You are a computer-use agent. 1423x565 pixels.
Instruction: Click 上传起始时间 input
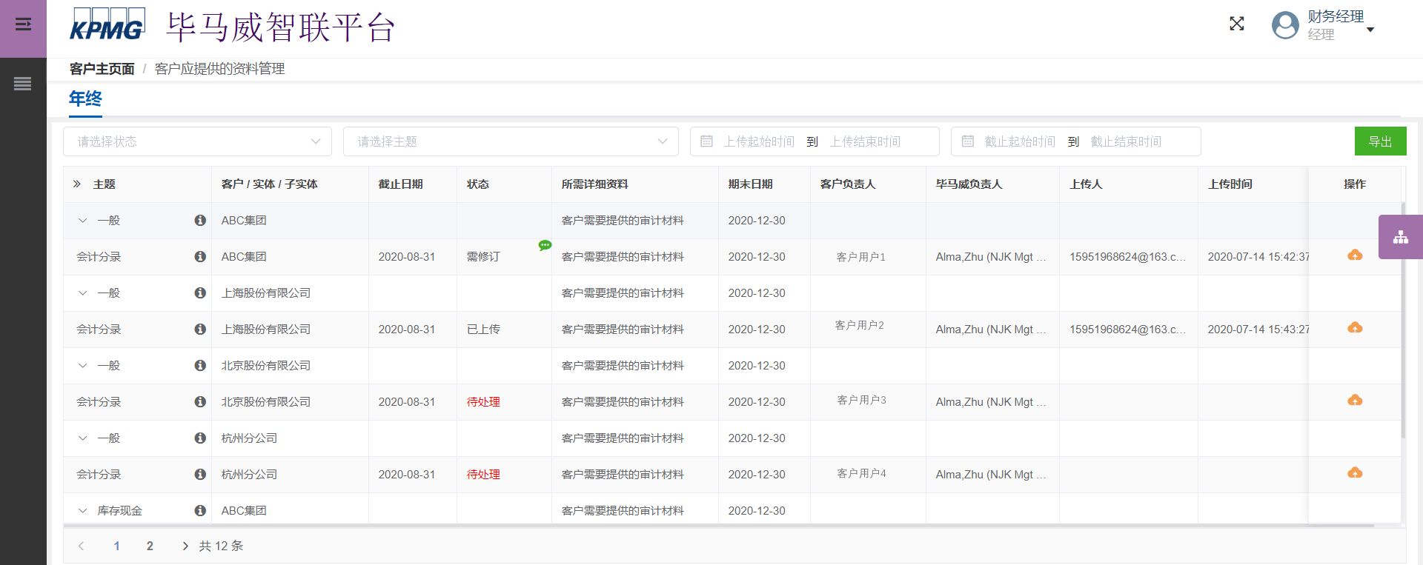point(759,141)
